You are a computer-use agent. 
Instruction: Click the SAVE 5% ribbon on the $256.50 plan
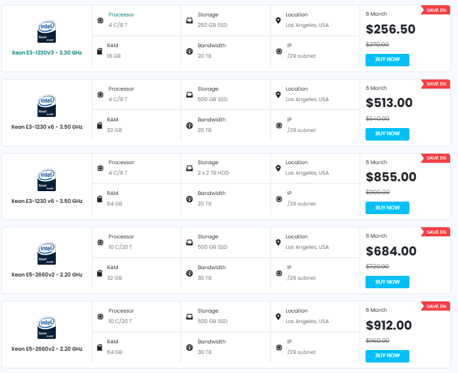436,10
